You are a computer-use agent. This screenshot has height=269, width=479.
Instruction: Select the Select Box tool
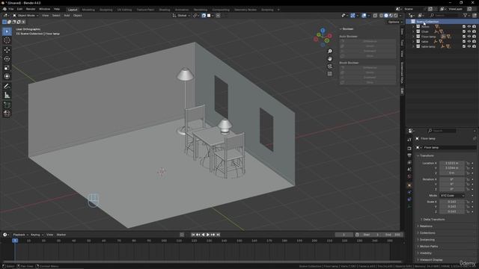[7, 31]
